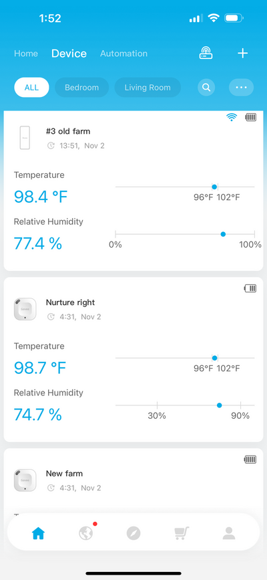Open the Nurture right device
Viewport: 267px width, 580px height.
coord(133,359)
